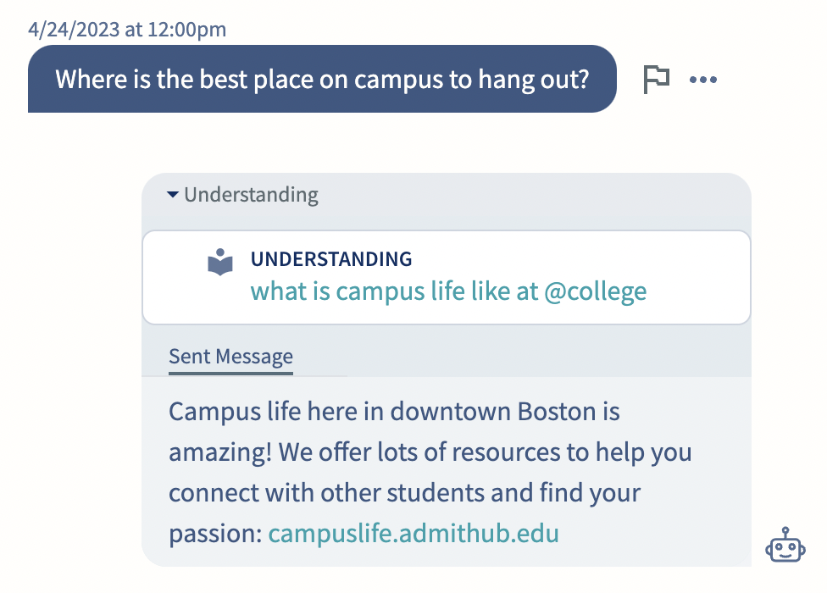Click the 'amazing! We offer lots of resources' line
Image resolution: width=827 pixels, height=593 pixels.
tap(430, 452)
